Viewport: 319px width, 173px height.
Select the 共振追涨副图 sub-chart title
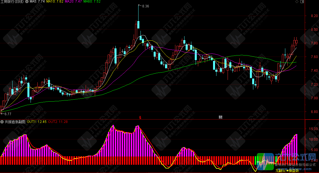15,122
